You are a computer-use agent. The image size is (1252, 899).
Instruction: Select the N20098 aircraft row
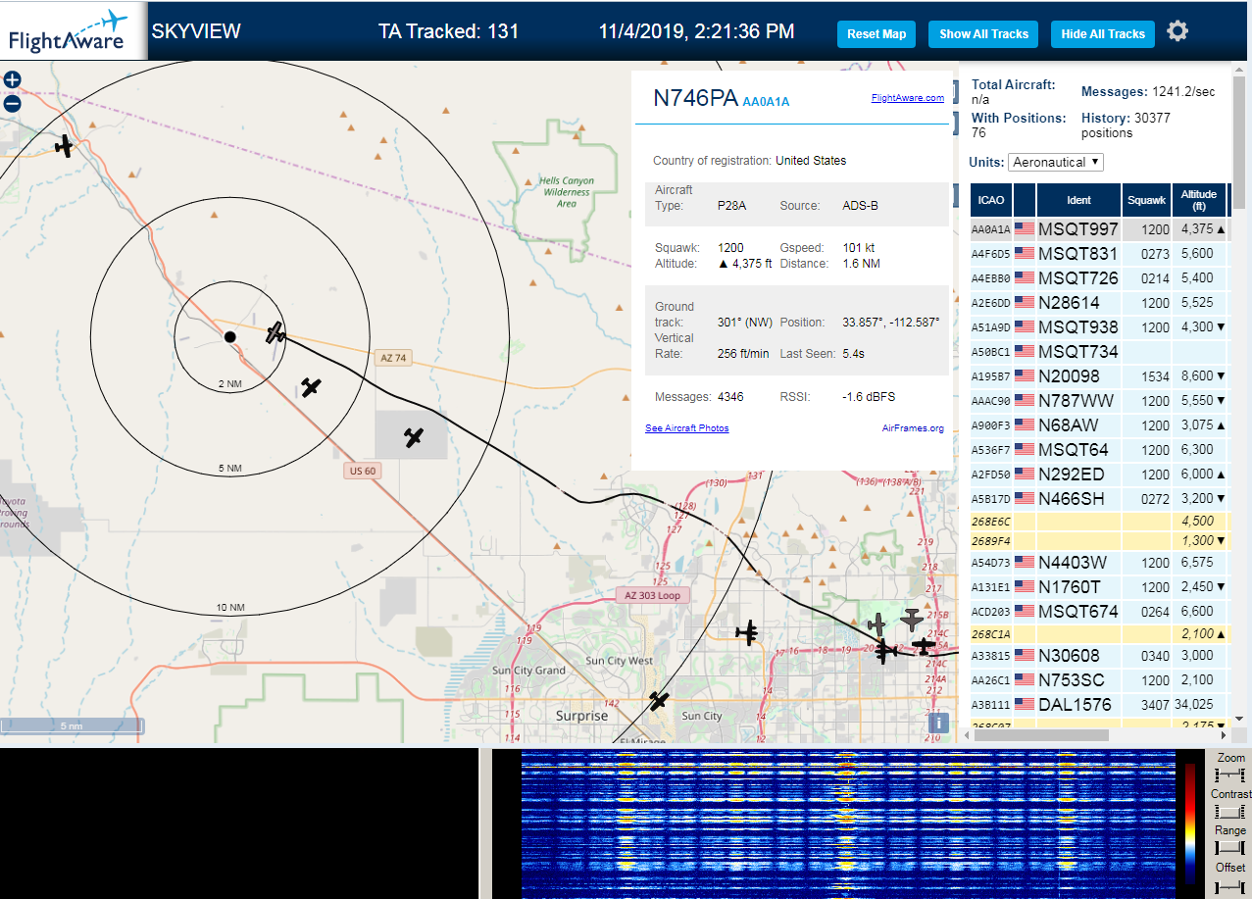tap(1098, 376)
